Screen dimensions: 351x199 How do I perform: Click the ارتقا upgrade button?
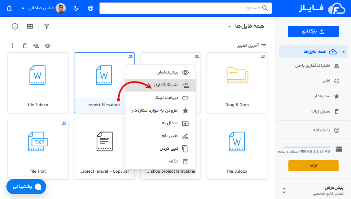313,165
